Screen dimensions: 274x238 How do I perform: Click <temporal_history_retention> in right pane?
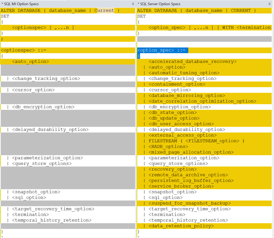click(x=188, y=220)
